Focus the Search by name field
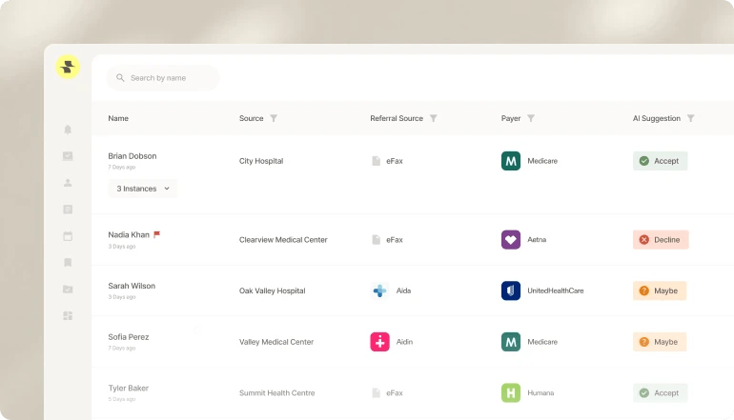 (x=163, y=78)
